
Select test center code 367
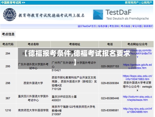point(8,98)
